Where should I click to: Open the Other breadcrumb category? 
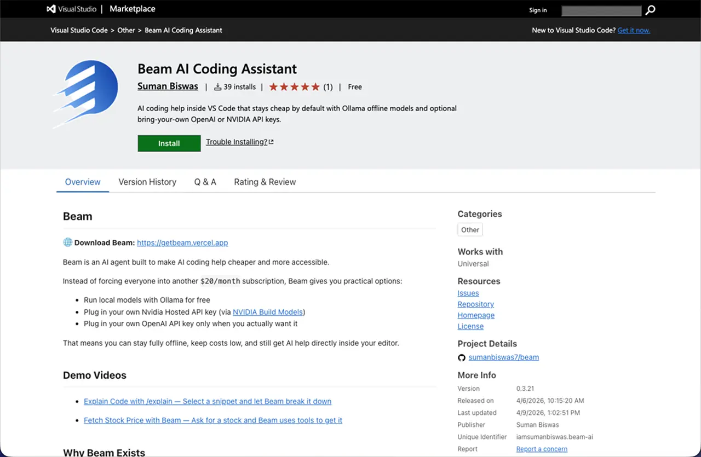click(126, 31)
